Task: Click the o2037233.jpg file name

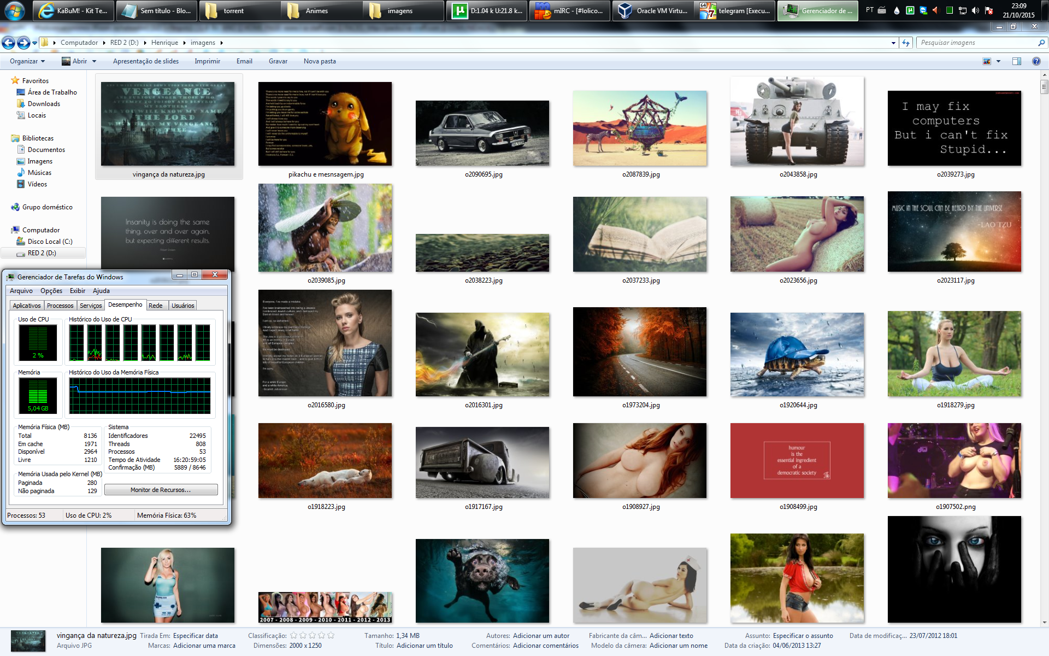Action: point(641,280)
